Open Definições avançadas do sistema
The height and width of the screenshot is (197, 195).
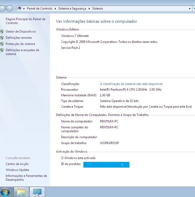click(x=23, y=52)
